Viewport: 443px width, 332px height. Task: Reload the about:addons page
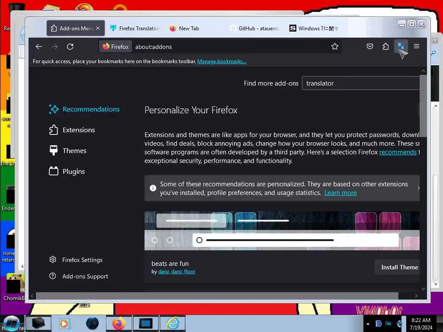(70, 47)
